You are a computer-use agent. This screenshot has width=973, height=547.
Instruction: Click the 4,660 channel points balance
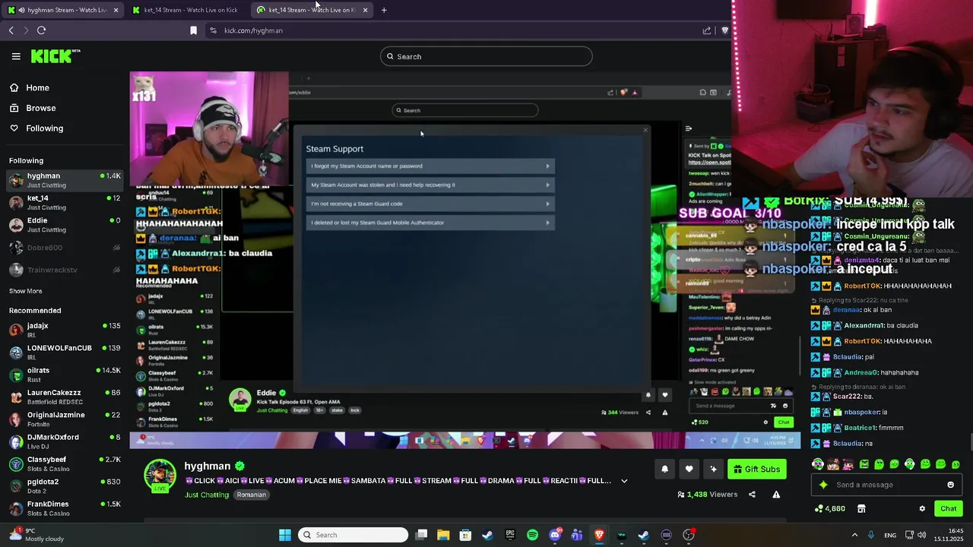tap(830, 508)
